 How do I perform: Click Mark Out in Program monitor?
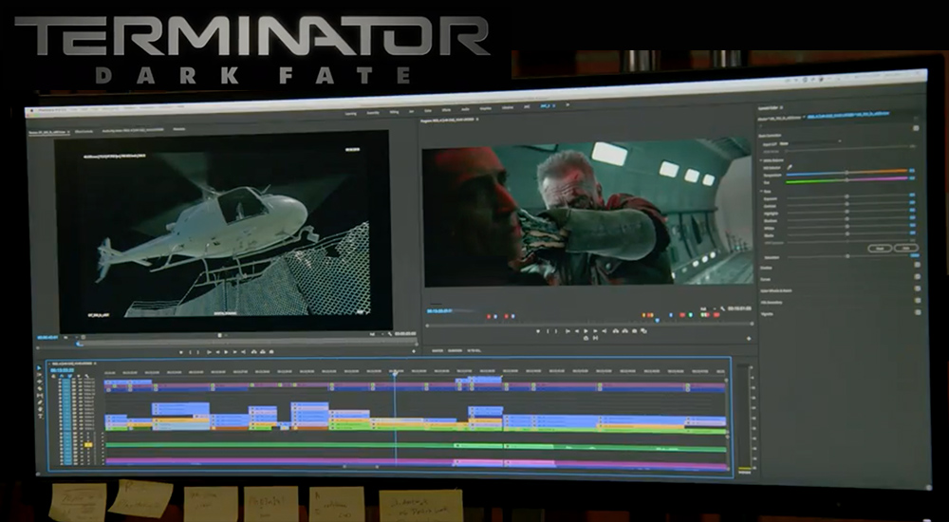pyautogui.click(x=555, y=330)
